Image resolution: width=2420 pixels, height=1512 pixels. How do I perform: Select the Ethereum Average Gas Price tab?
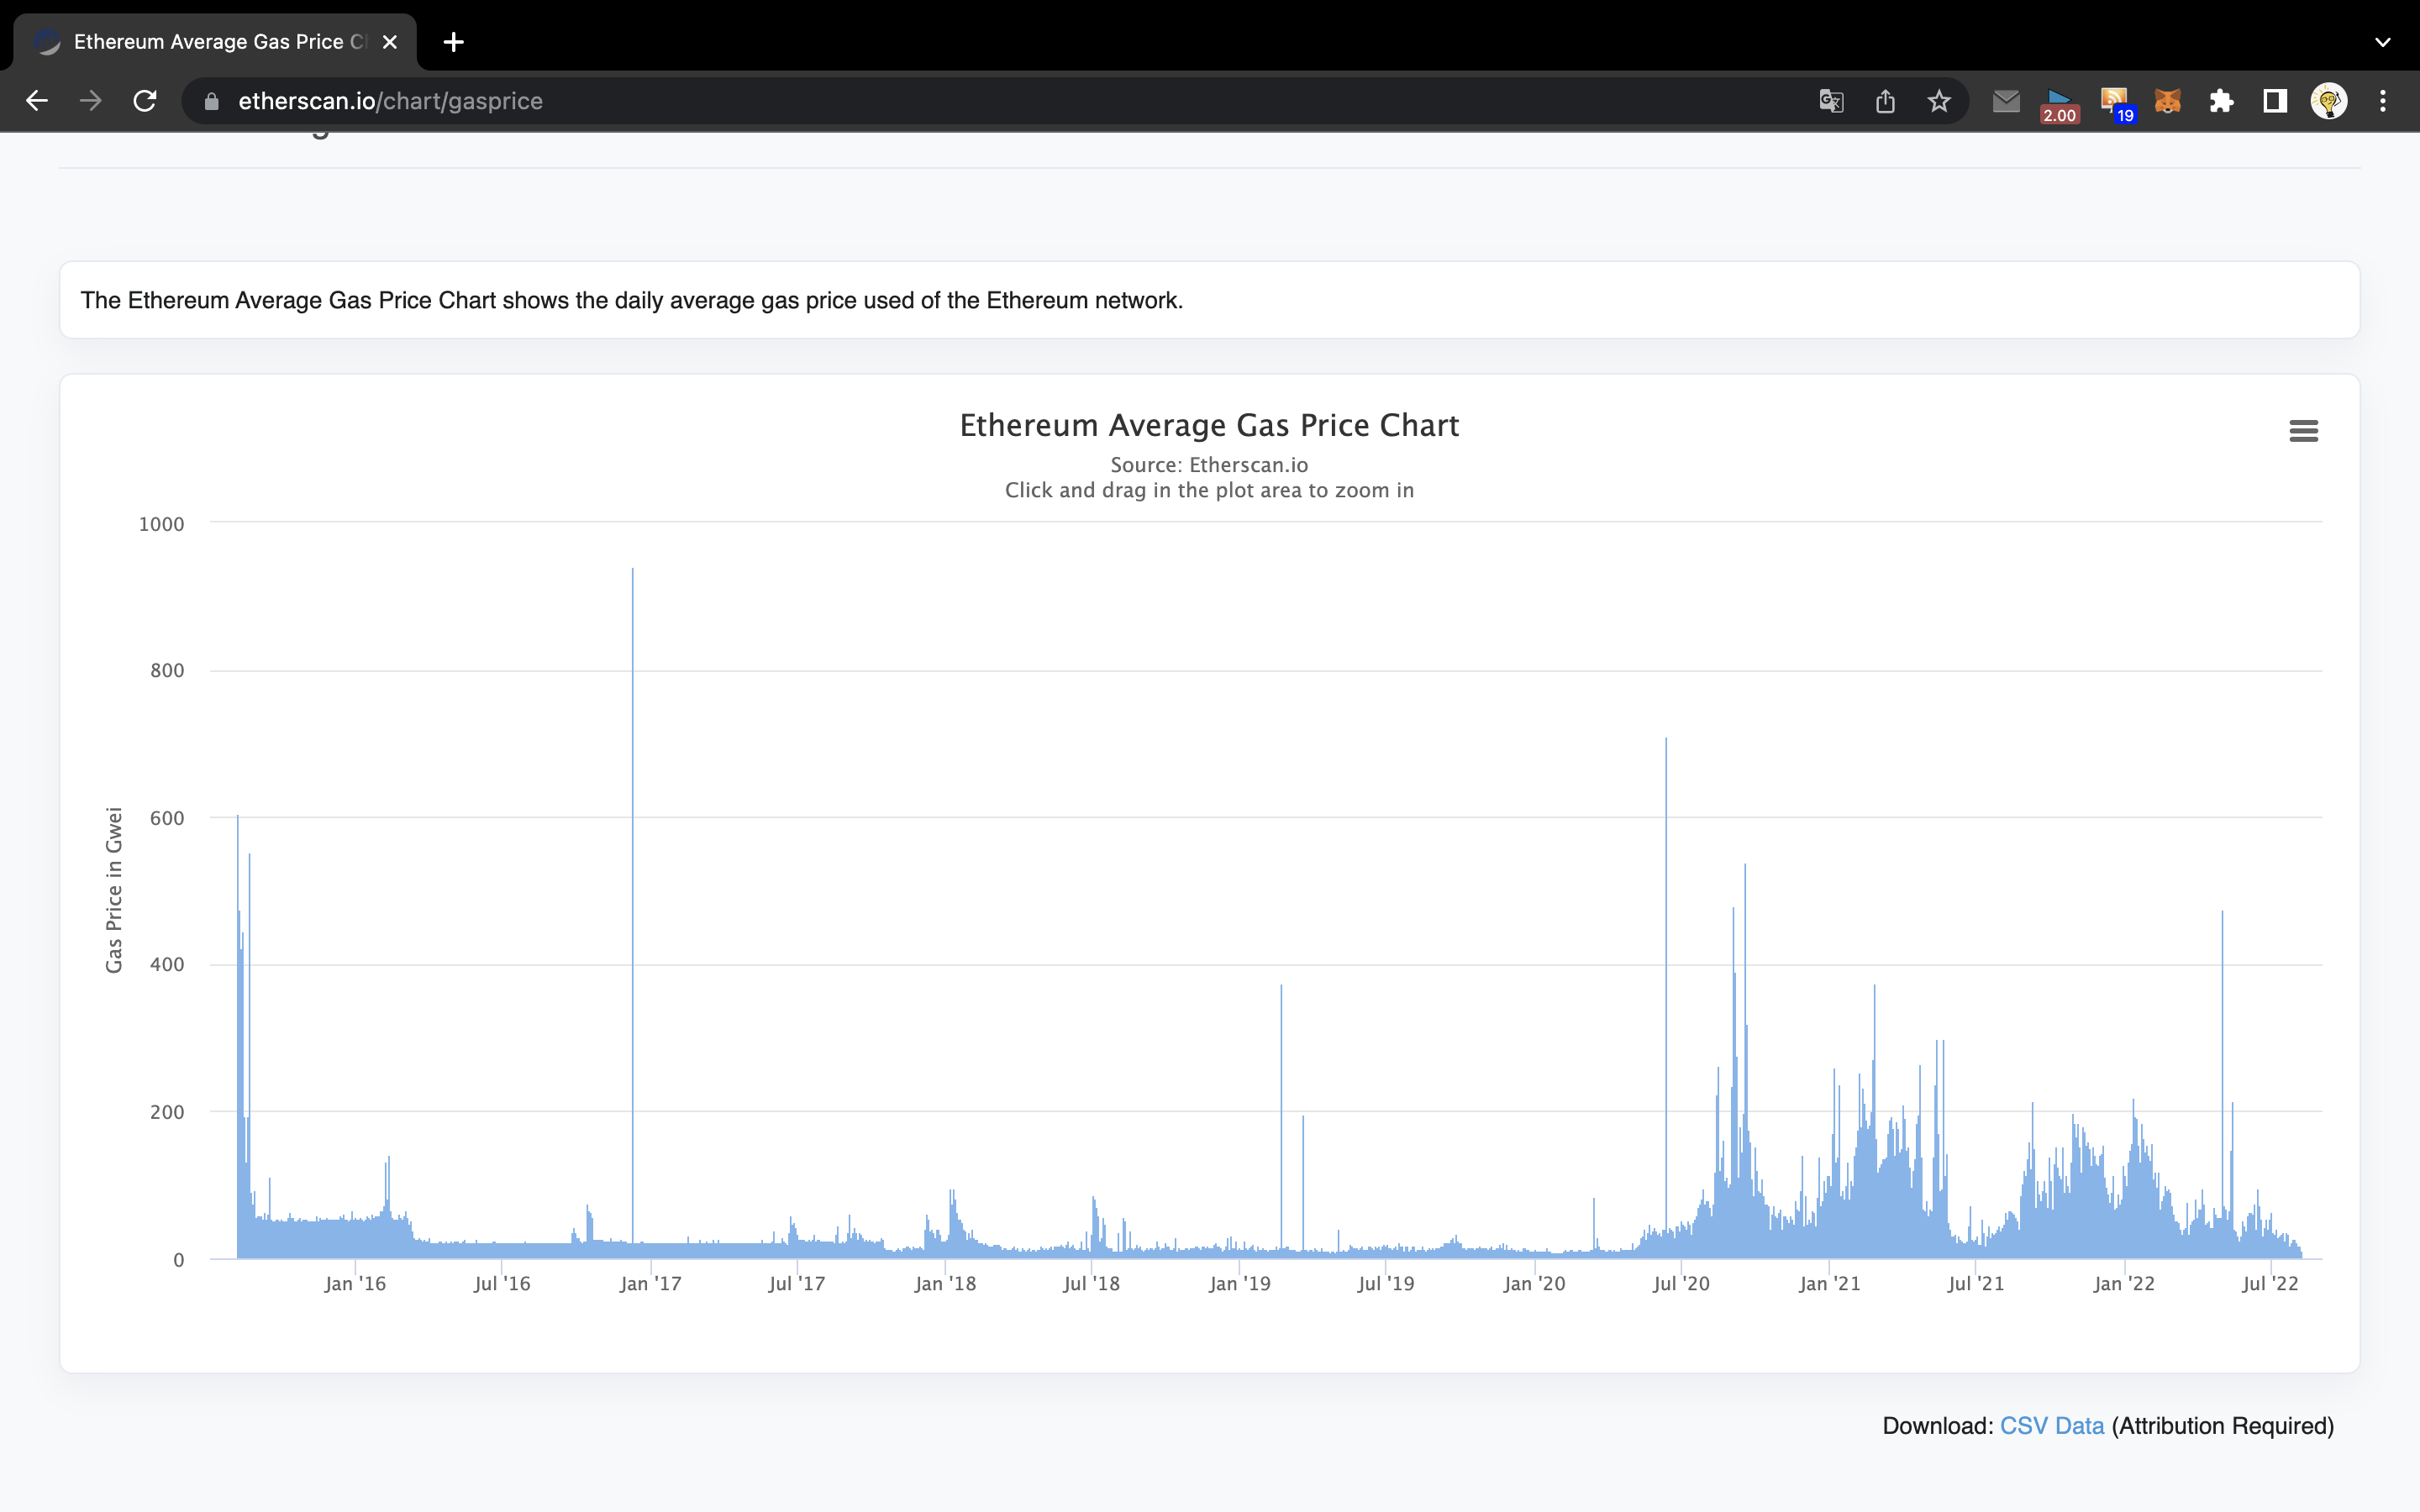pyautogui.click(x=214, y=42)
